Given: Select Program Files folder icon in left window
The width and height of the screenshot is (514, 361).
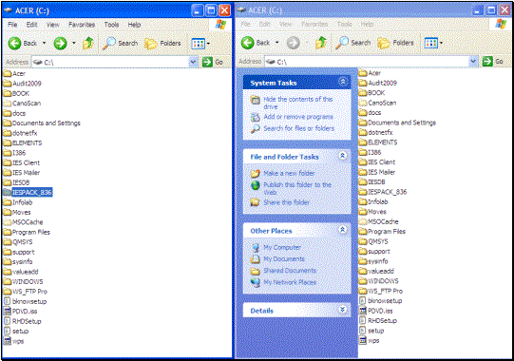Looking at the screenshot, I should [x=8, y=232].
